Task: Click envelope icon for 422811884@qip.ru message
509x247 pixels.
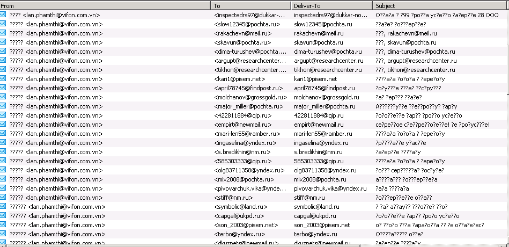Action: click(3, 115)
